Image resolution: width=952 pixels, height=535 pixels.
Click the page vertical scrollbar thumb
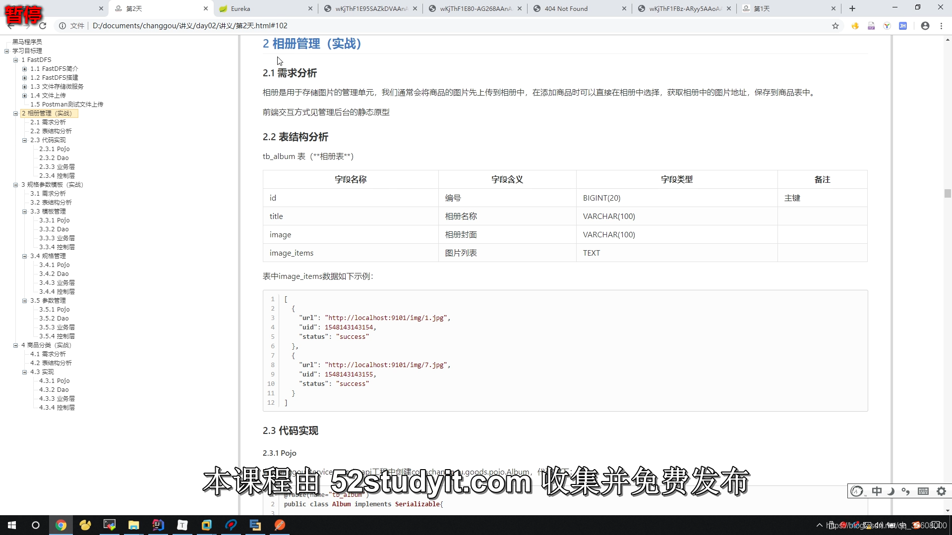948,193
